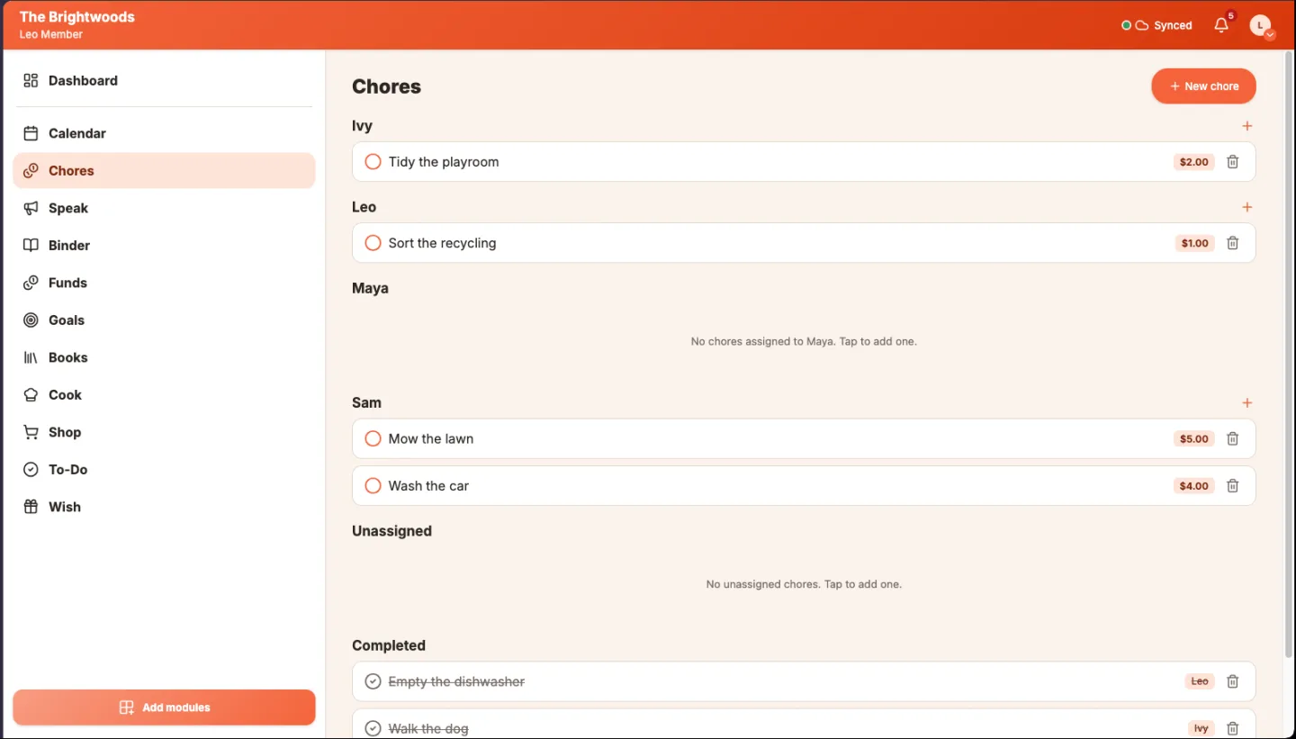The width and height of the screenshot is (1296, 739).
Task: Open the Binder module
Action: click(164, 246)
